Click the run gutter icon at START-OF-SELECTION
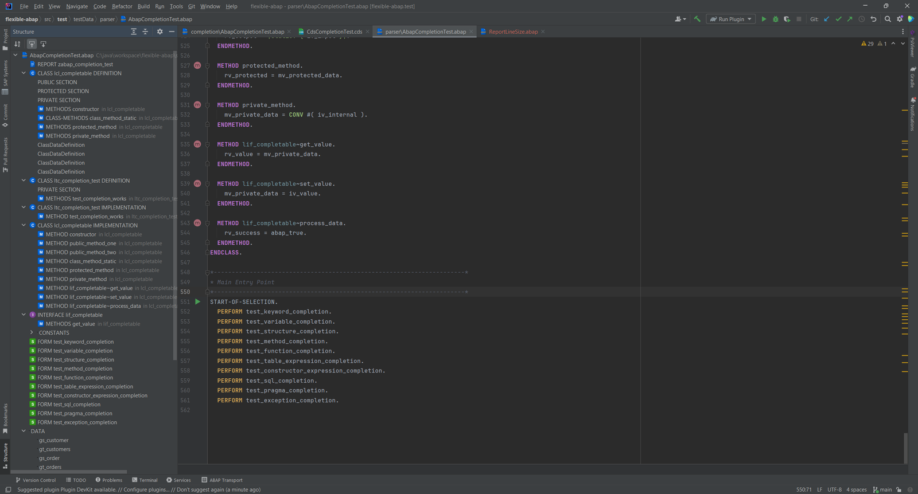Viewport: 918px width, 494px height. coord(197,301)
